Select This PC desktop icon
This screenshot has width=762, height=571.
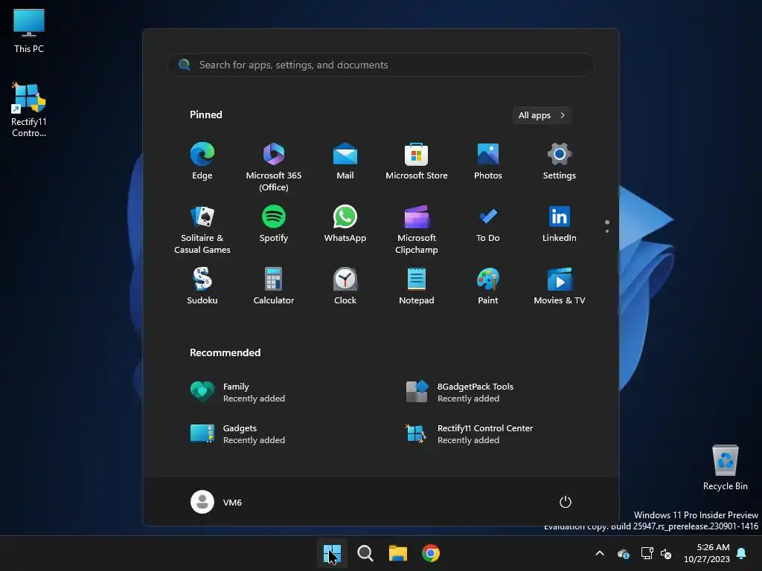coord(29,30)
